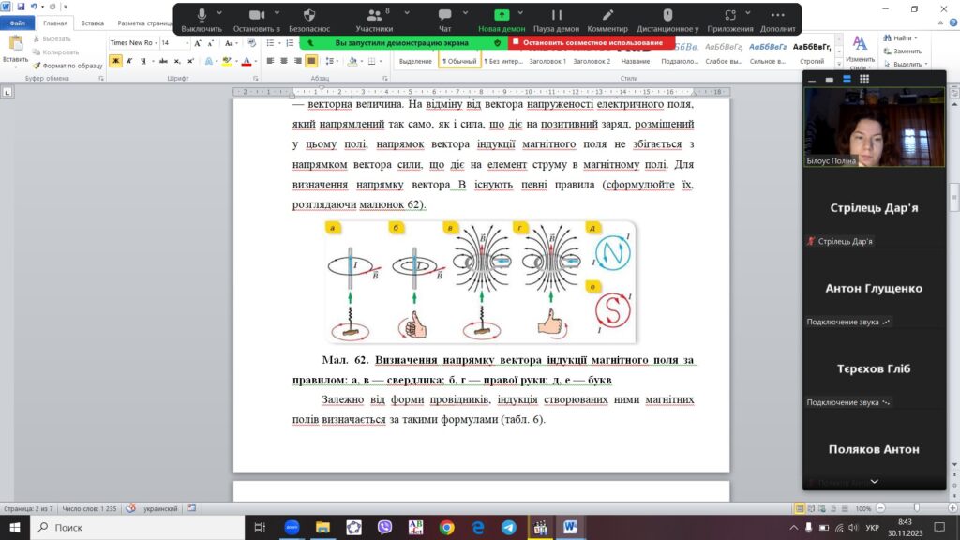This screenshot has width=960, height=540.
Task: Start a new share in Zoom
Action: pos(502,20)
